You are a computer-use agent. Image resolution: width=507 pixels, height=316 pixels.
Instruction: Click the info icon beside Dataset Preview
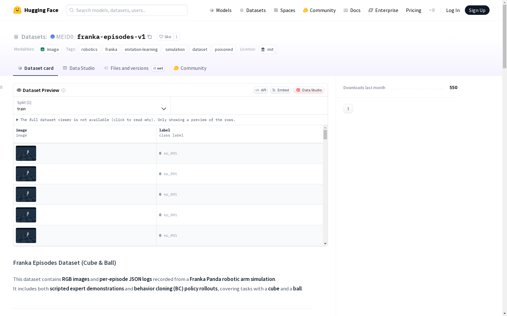coord(63,90)
